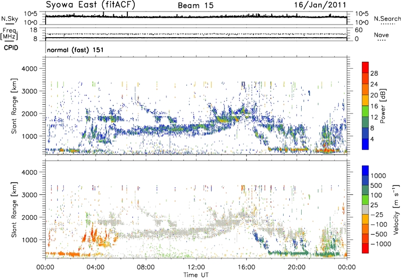The width and height of the screenshot is (401, 278).
Task: Click the orange ground-range echo band before 02:00 in velocity plot
Action: 63,254
